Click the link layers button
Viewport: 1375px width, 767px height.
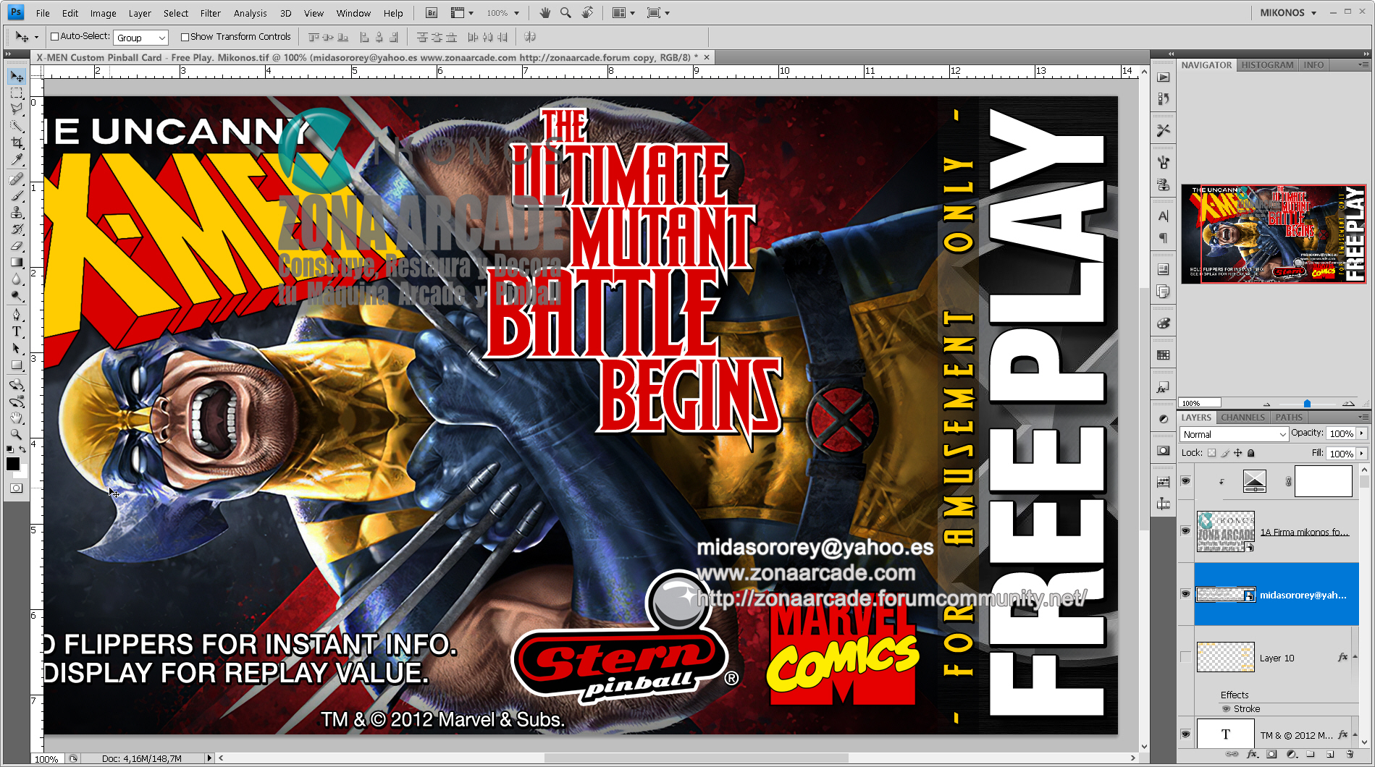point(1232,755)
